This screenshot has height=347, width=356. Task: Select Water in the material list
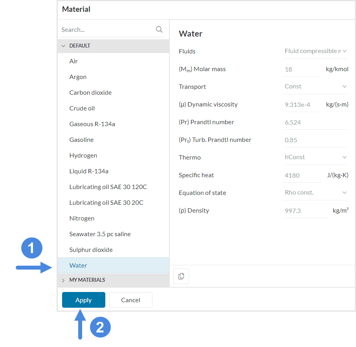[x=79, y=266]
